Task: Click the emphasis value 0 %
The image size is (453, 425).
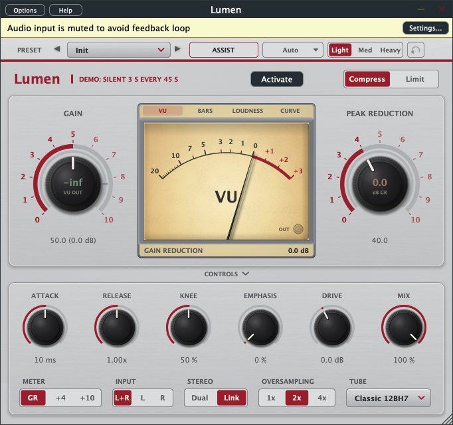Action: tap(260, 360)
